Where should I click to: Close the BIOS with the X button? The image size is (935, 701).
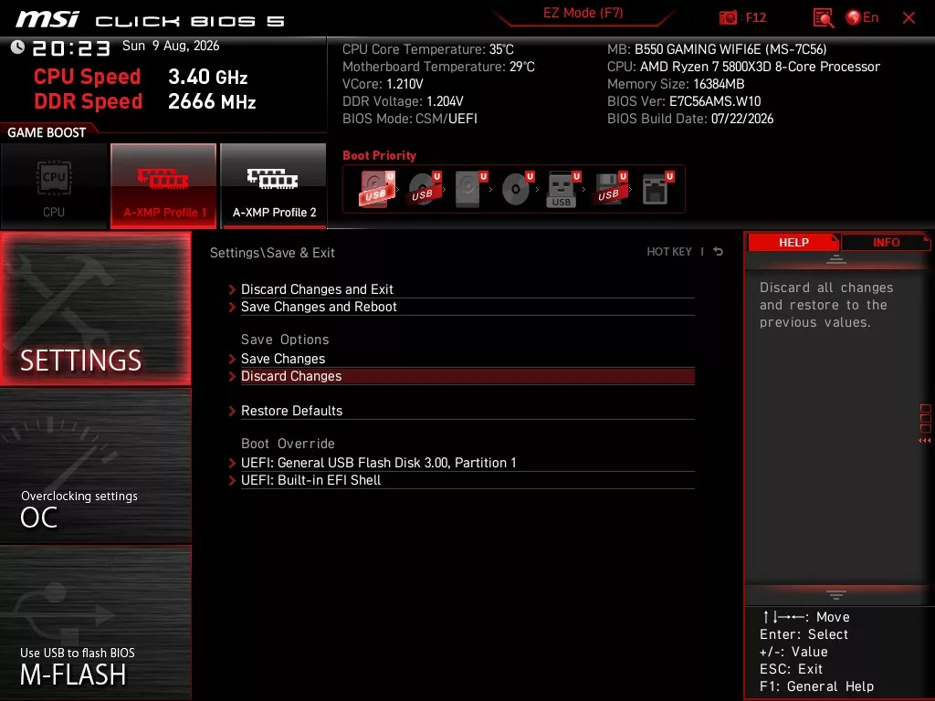coord(909,18)
